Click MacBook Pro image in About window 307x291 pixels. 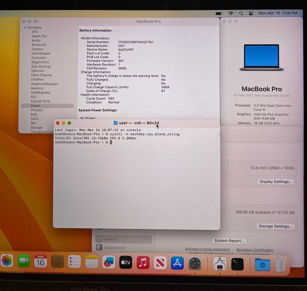tap(261, 57)
